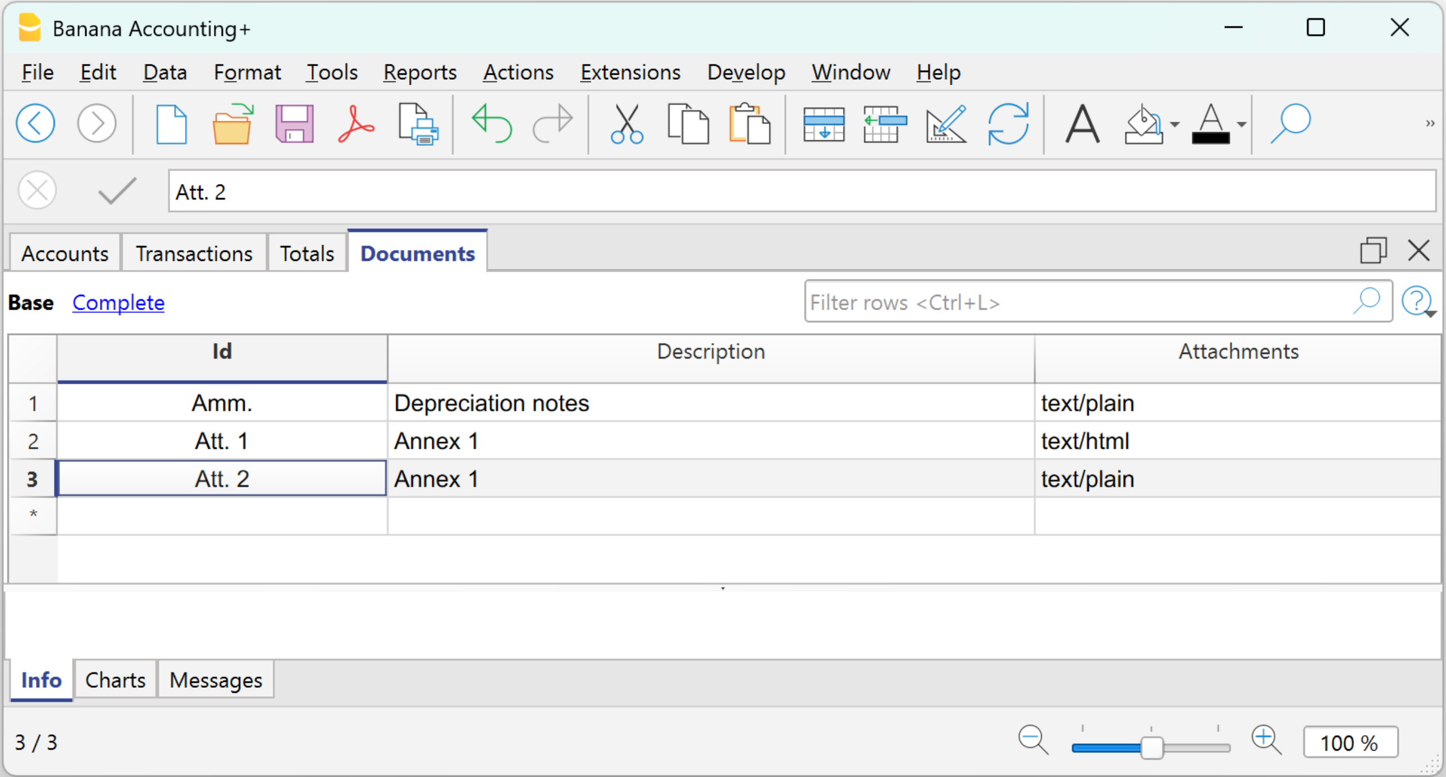Click the Export to PDF icon
Image resolution: width=1446 pixels, height=777 pixels.
[356, 124]
